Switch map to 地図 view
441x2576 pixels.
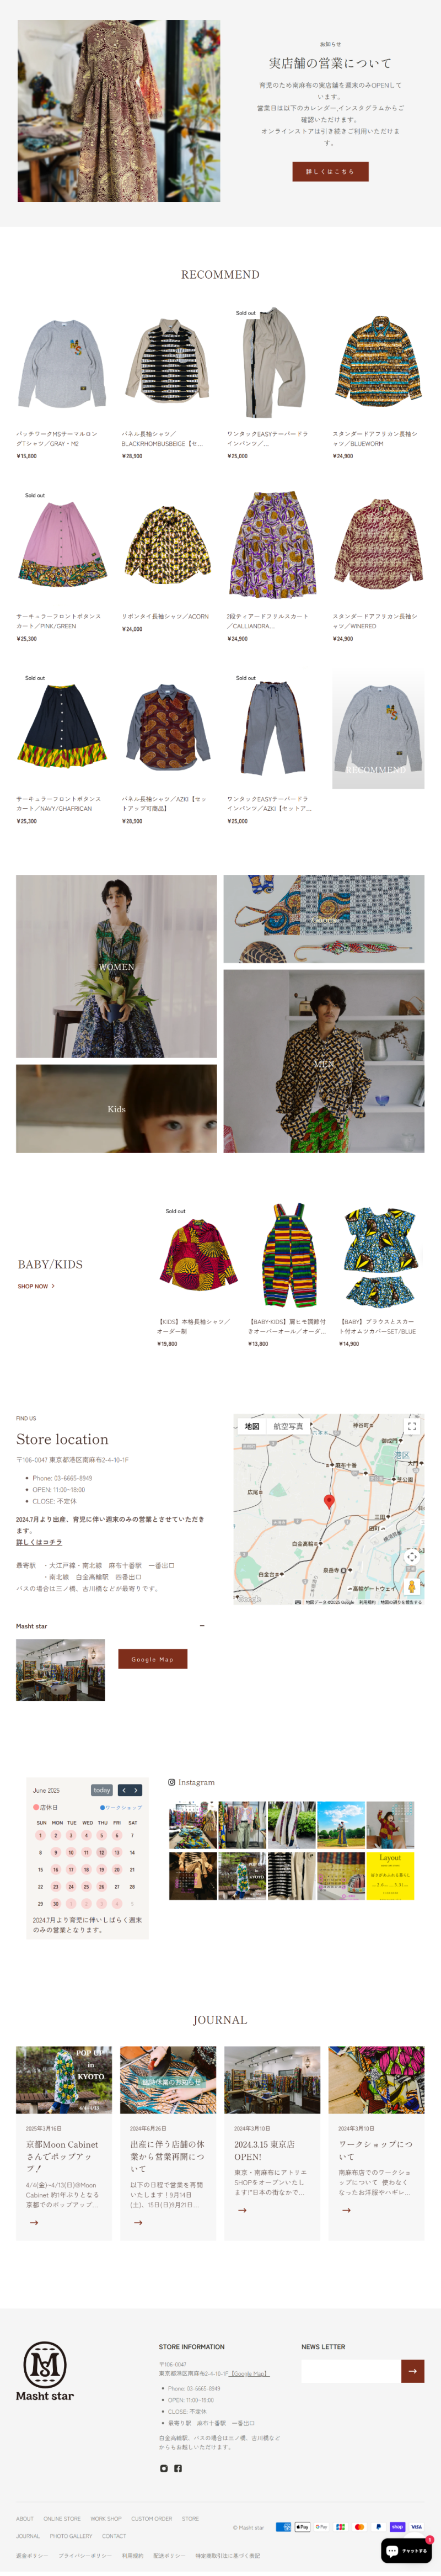252,1426
